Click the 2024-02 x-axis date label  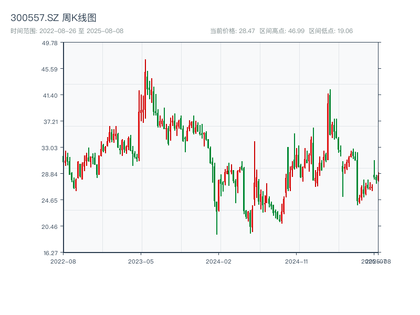click(x=219, y=261)
